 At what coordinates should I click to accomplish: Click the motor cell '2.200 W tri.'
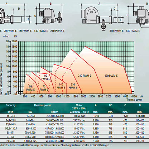tap(79, 133)
